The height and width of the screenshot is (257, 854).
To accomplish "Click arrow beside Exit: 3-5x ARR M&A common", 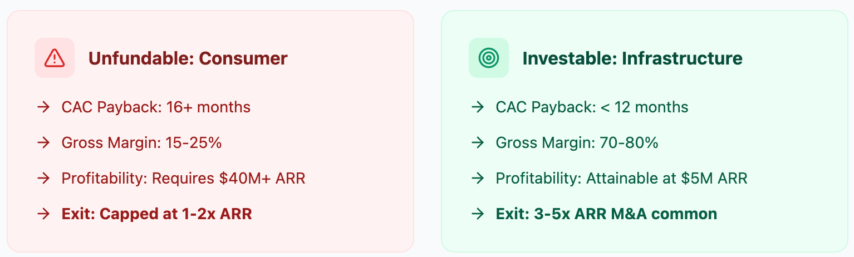I will (477, 214).
